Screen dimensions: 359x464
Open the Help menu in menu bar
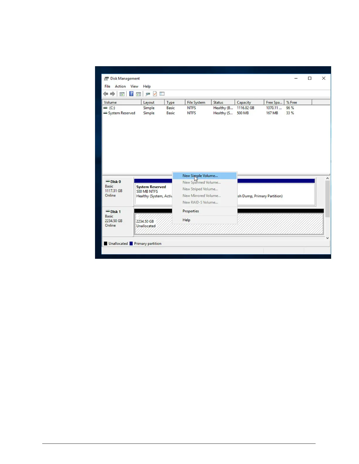tap(147, 86)
